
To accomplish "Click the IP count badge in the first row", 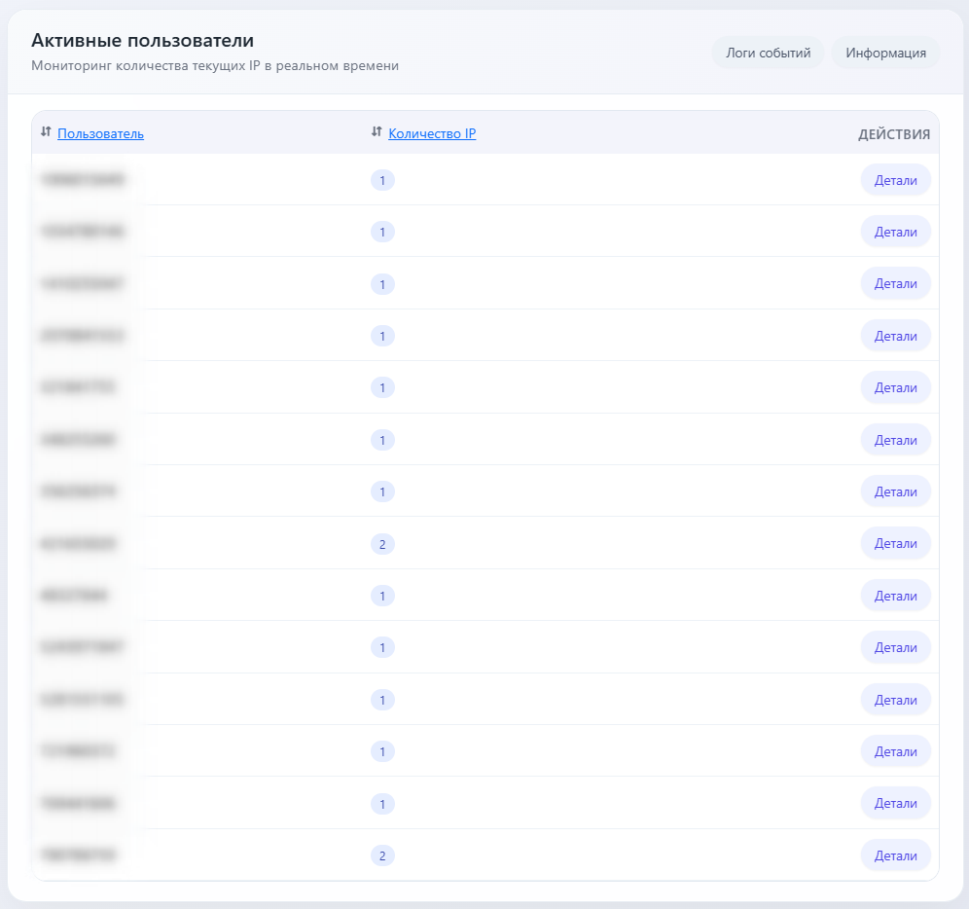I will point(382,180).
